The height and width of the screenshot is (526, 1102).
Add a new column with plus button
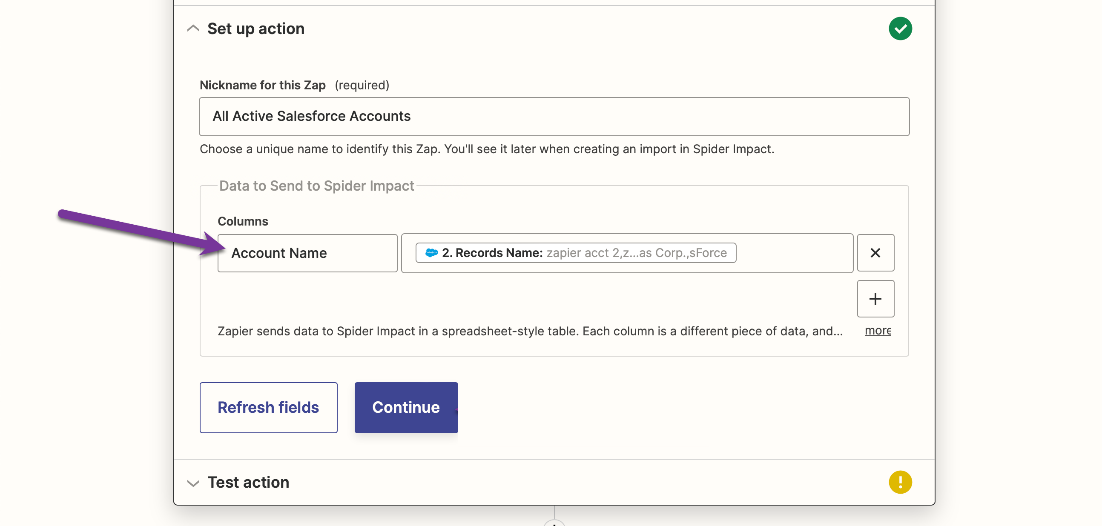(875, 298)
